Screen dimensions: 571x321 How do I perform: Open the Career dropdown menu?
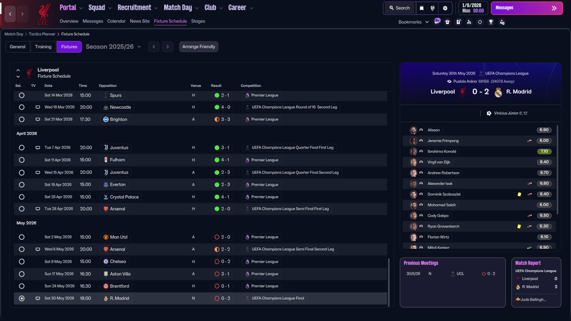pyautogui.click(x=241, y=8)
